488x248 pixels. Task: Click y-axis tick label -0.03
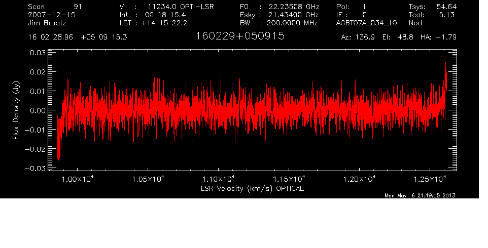coord(35,169)
